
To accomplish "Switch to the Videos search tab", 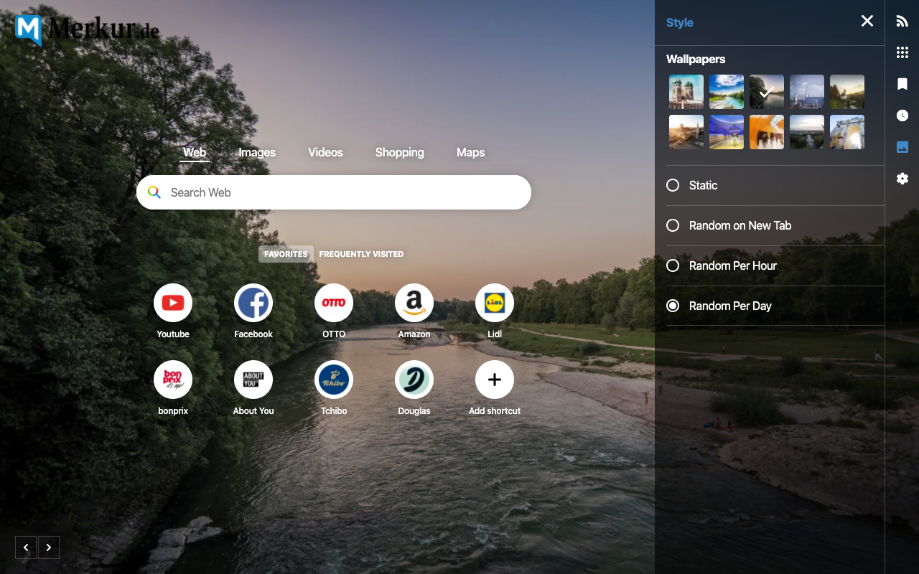I will [x=325, y=152].
